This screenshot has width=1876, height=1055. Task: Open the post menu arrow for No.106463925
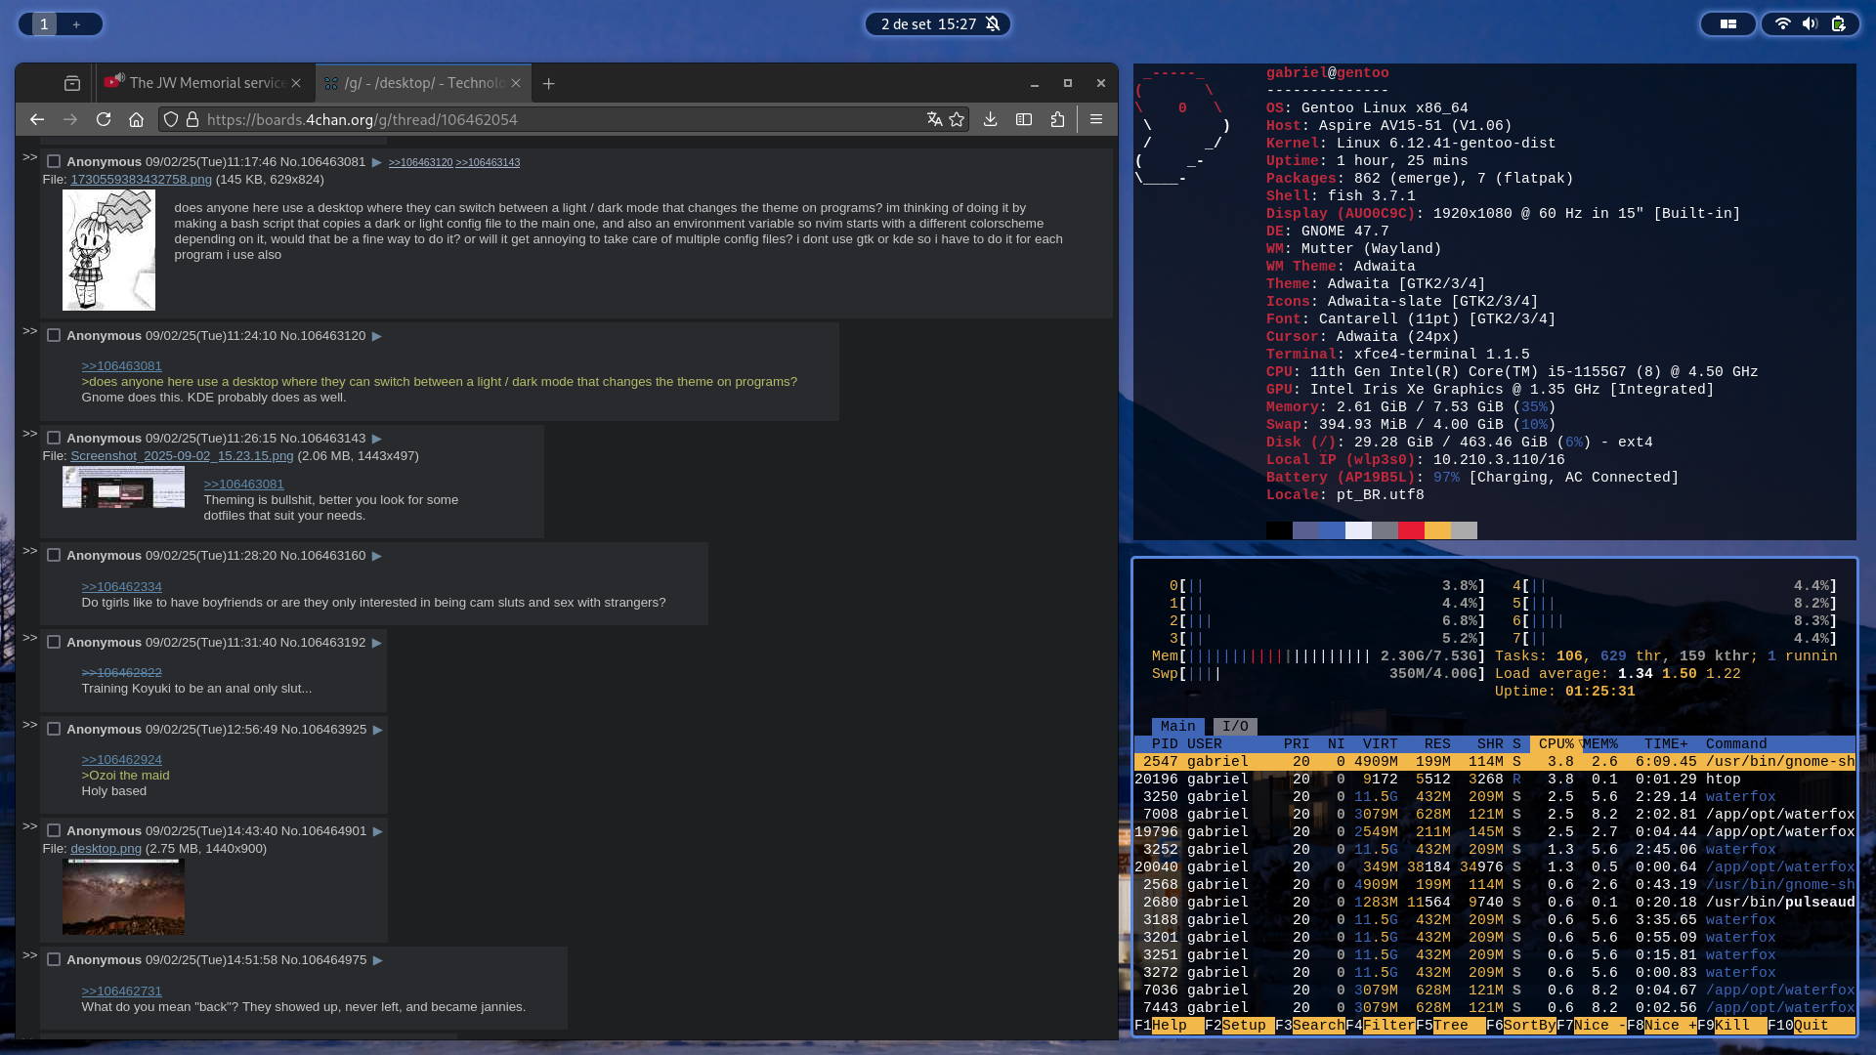[x=377, y=730]
